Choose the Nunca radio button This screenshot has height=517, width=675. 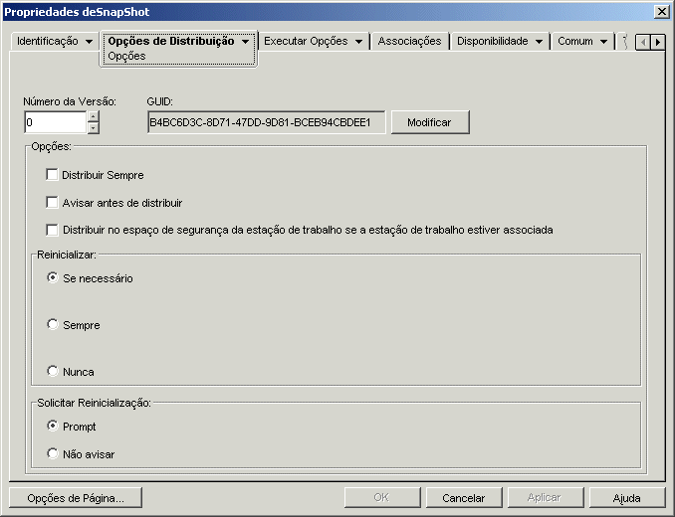[53, 371]
